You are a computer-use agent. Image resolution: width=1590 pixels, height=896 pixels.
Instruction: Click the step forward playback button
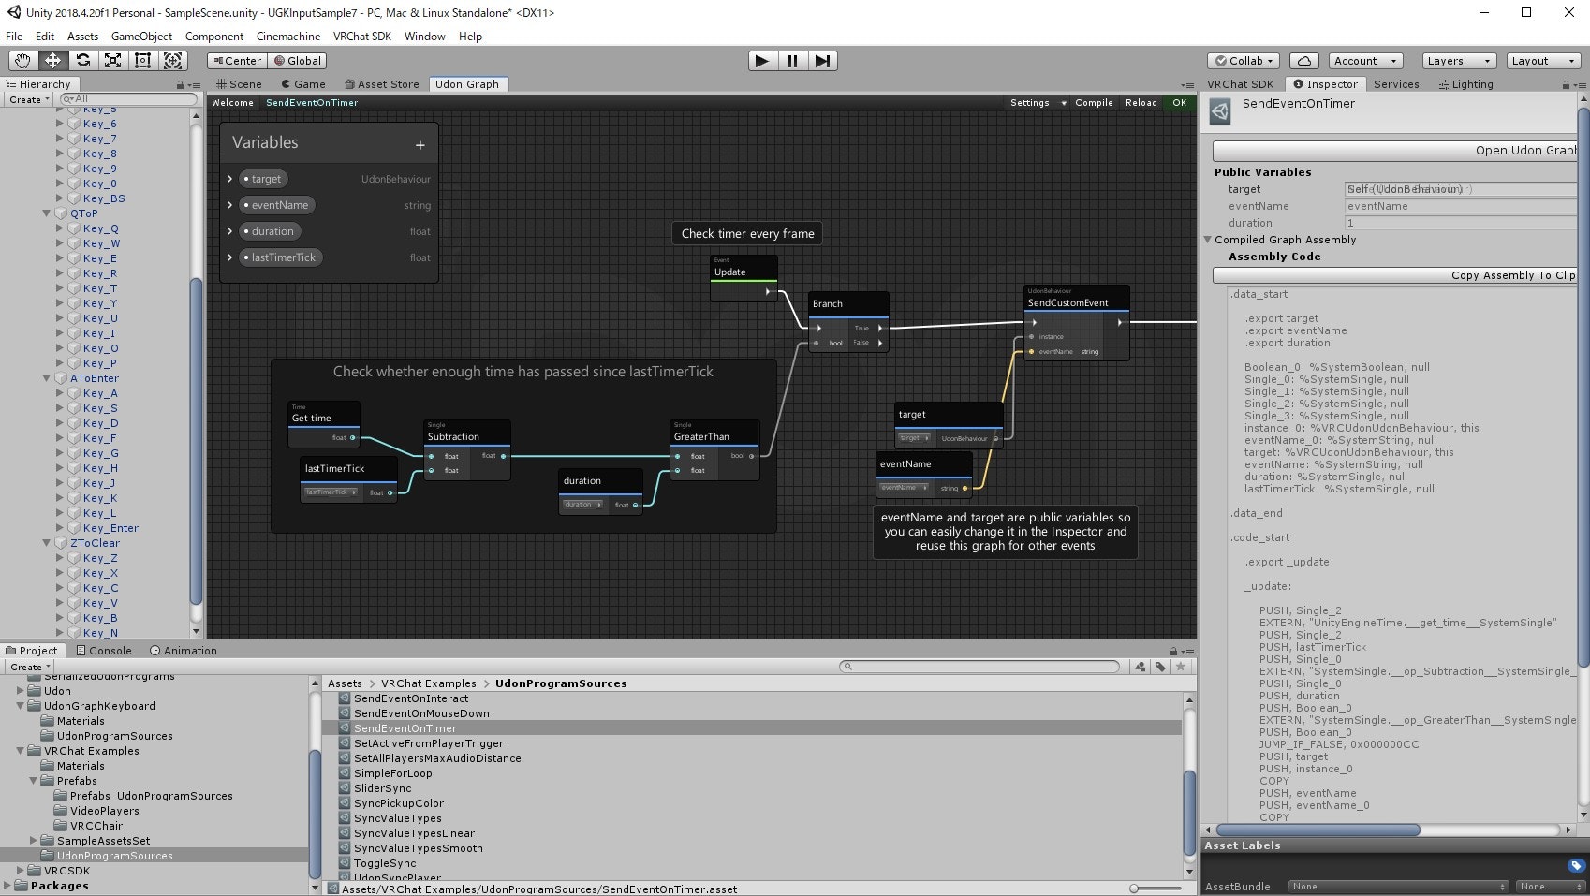coord(822,61)
